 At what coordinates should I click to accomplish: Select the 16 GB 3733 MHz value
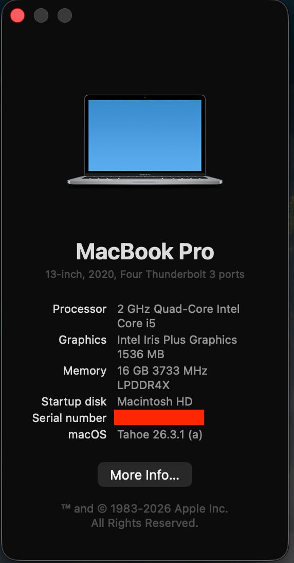click(x=162, y=371)
